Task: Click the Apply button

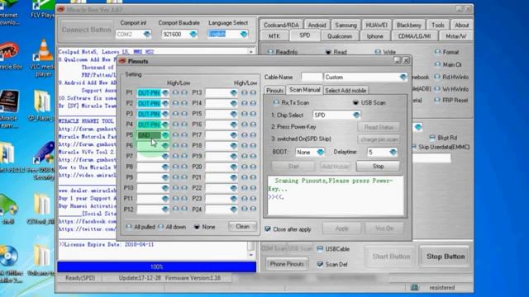Action: click(341, 229)
